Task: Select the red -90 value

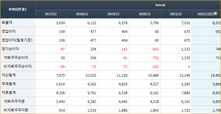Action: click(62, 66)
